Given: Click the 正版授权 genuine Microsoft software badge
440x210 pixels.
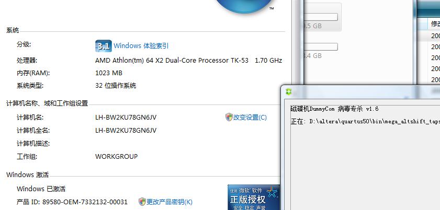Looking at the screenshot, I should 254,197.
